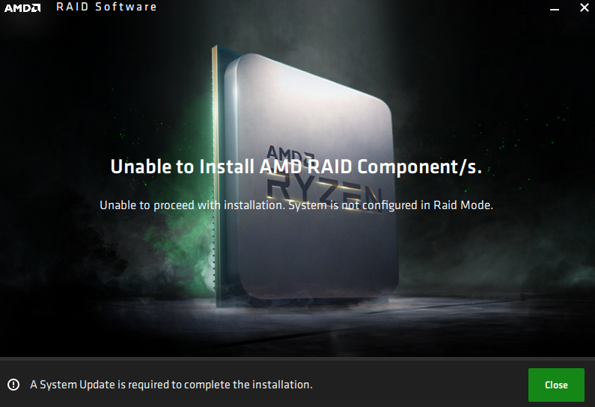Viewport: 595px width, 407px height.
Task: Click the 'System is not configured in Raid Mode' message
Action: [391, 205]
